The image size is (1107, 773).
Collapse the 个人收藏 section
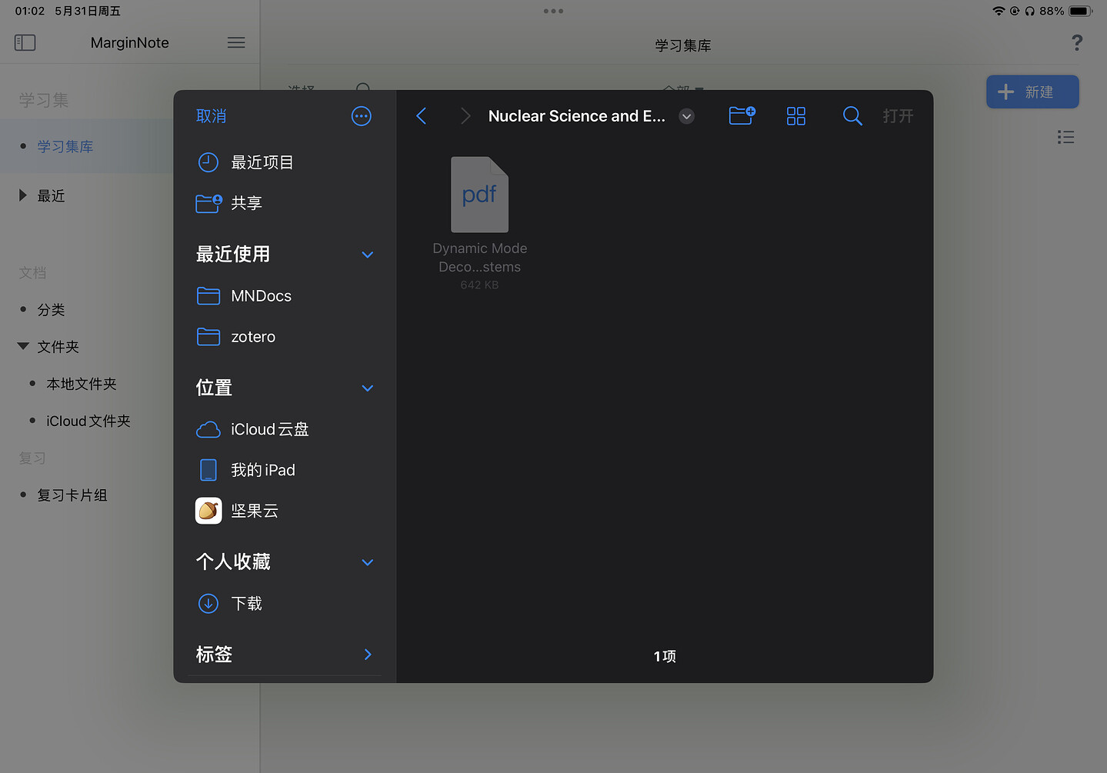pyautogui.click(x=367, y=562)
